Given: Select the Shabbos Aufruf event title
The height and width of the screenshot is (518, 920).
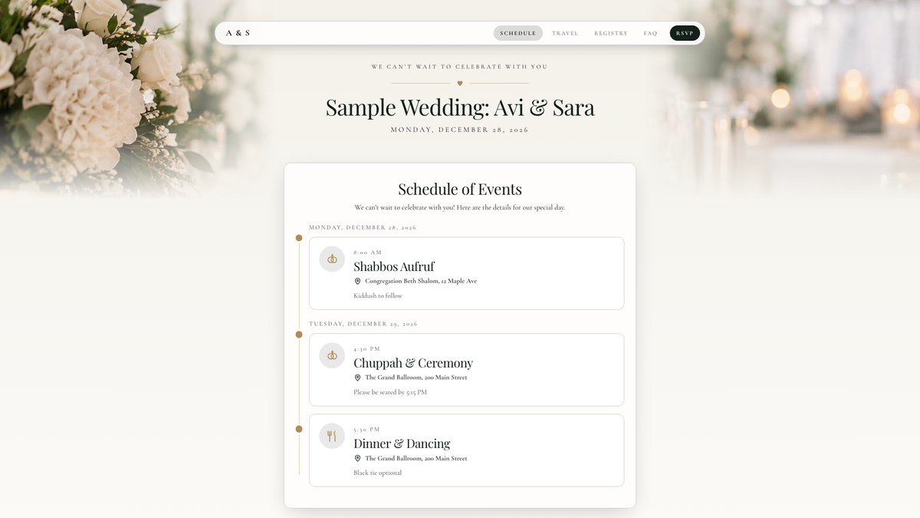Looking at the screenshot, I should coord(394,266).
